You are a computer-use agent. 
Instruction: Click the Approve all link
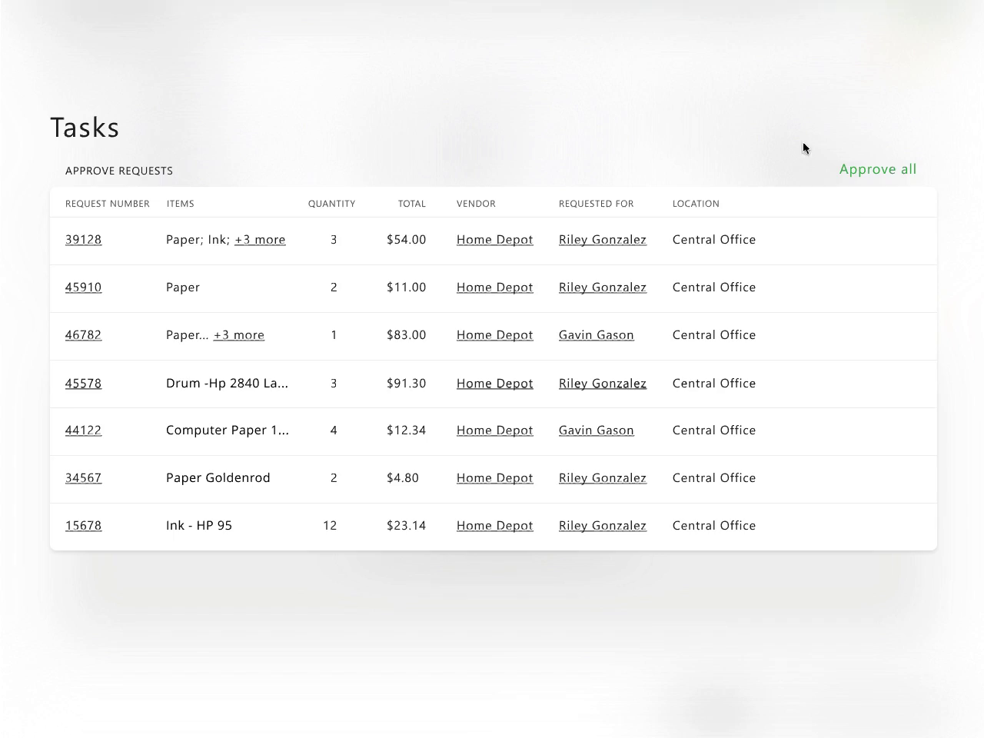[878, 169]
